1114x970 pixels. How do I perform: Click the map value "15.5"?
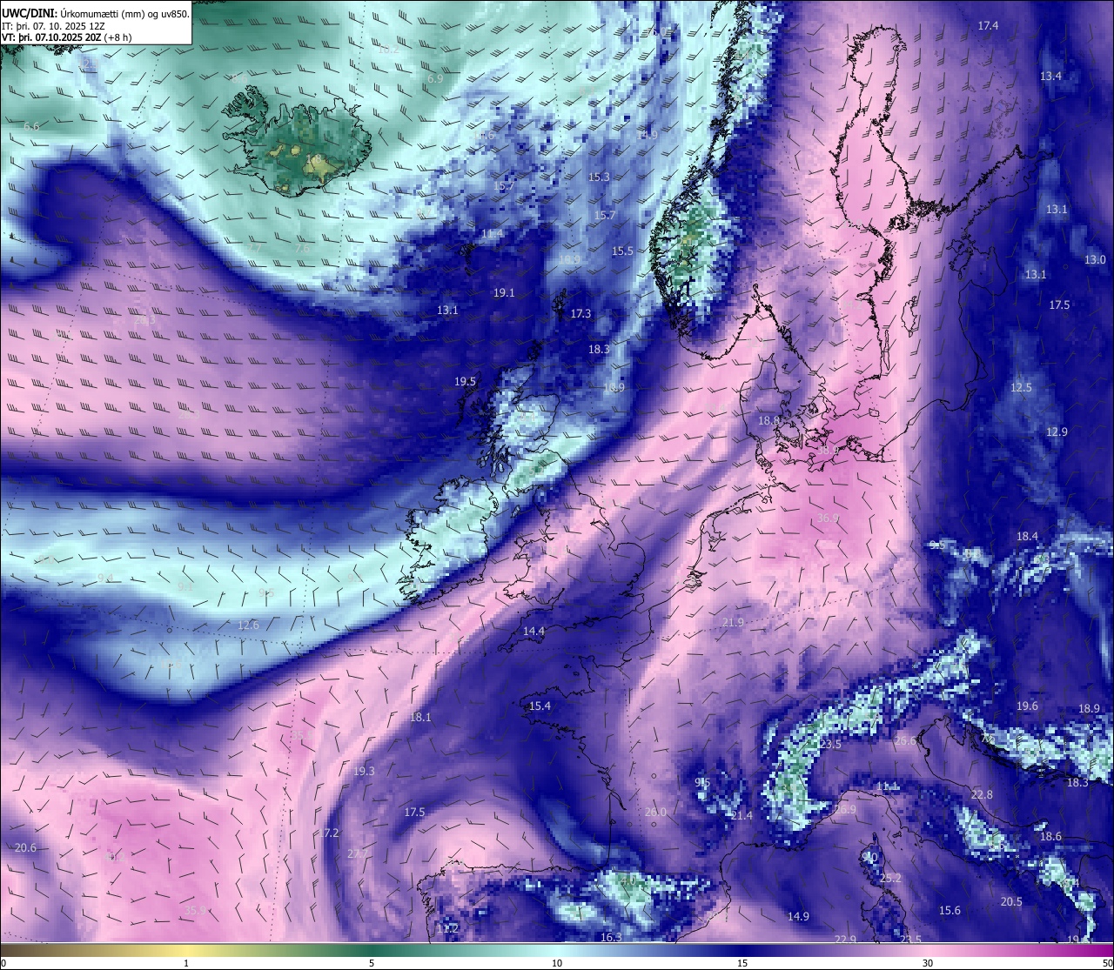click(622, 251)
